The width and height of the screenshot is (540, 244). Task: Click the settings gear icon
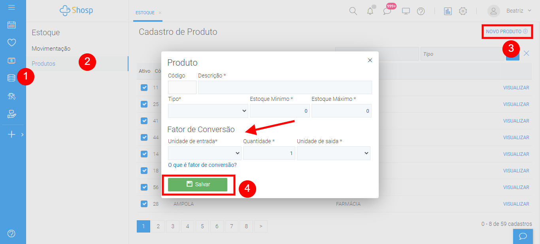463,11
